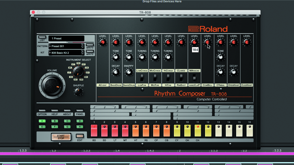Image resolution: width=294 pixels, height=165 pixels.
Task: Click the Cymbal LEVEL knob
Action: [x=220, y=42]
